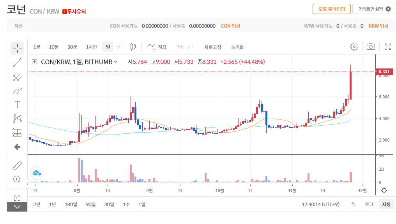Enter fullscreen chart mode
396x224 pixels.
click(388, 47)
